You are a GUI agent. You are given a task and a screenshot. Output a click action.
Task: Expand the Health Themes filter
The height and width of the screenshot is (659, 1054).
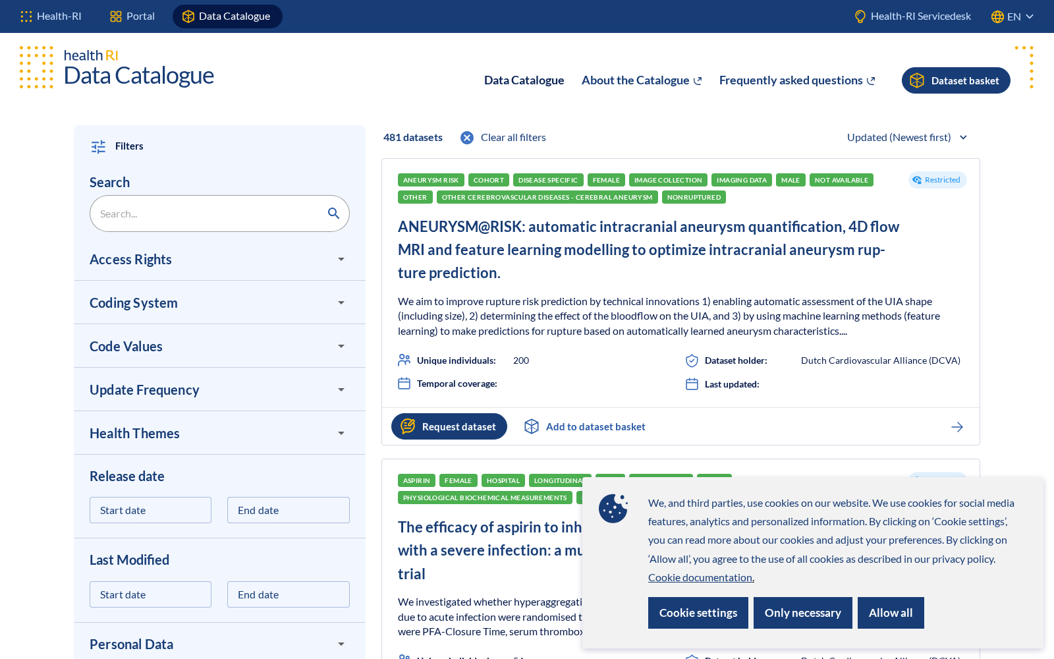pos(219,434)
